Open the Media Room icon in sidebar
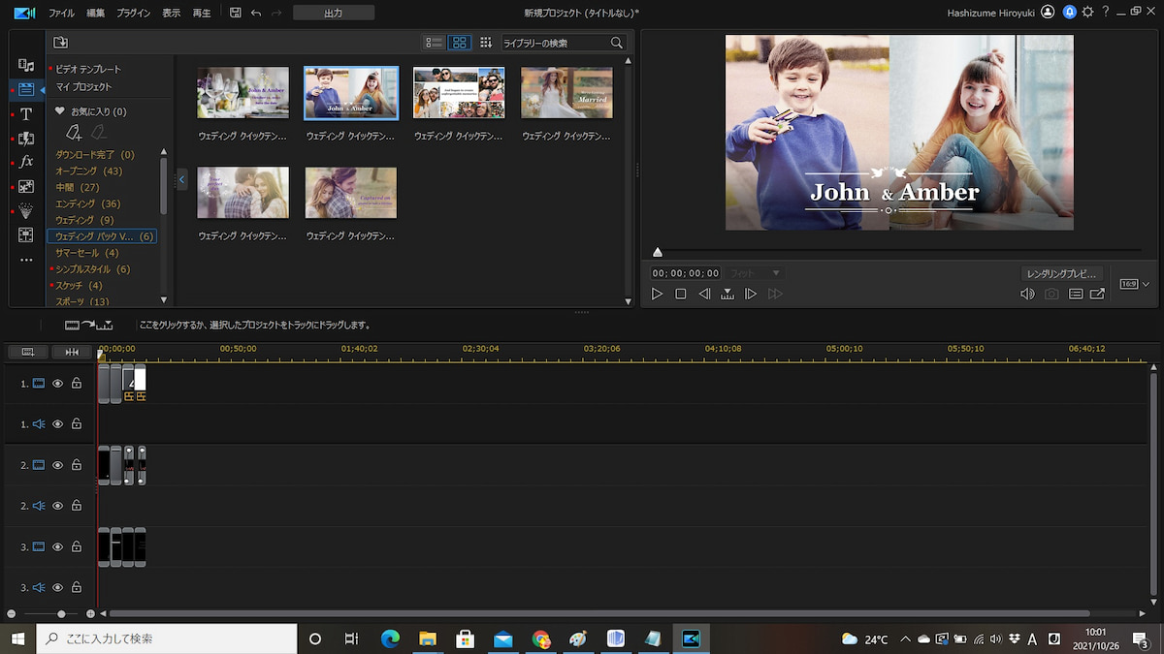This screenshot has height=654, width=1164. pyautogui.click(x=26, y=65)
